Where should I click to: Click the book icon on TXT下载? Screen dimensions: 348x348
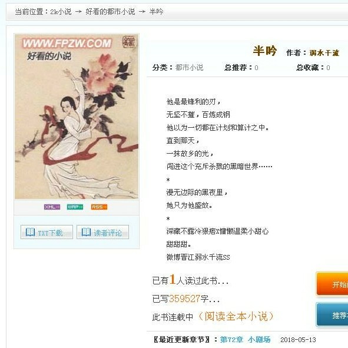(30, 232)
